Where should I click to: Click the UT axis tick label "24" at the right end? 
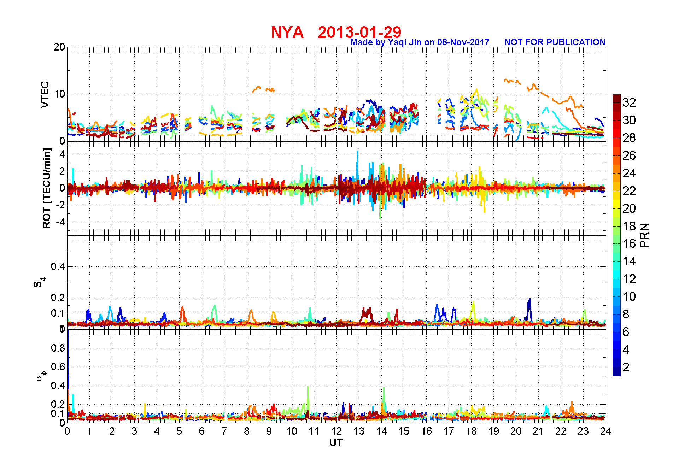(605, 431)
